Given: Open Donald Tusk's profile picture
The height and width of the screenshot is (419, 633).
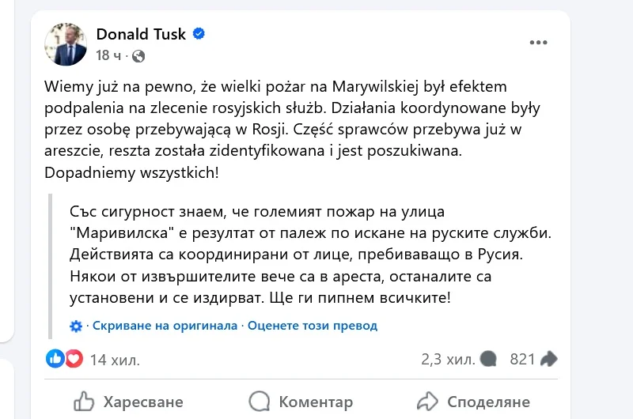Looking at the screenshot, I should point(66,43).
